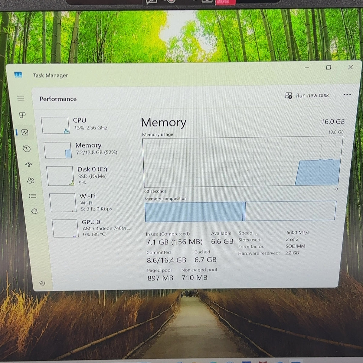
Task: Click the Task Manager app icon in title bar
Action: pos(18,74)
